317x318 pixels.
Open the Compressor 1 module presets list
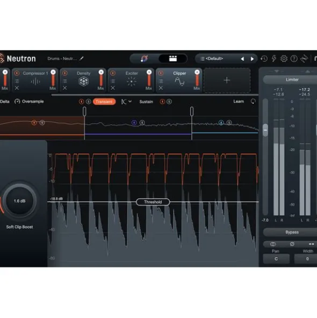point(17,81)
